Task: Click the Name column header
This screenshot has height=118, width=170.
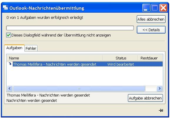Action: (55, 58)
